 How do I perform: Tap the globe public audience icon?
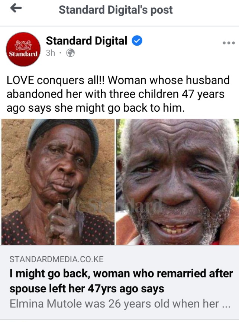tap(70, 53)
